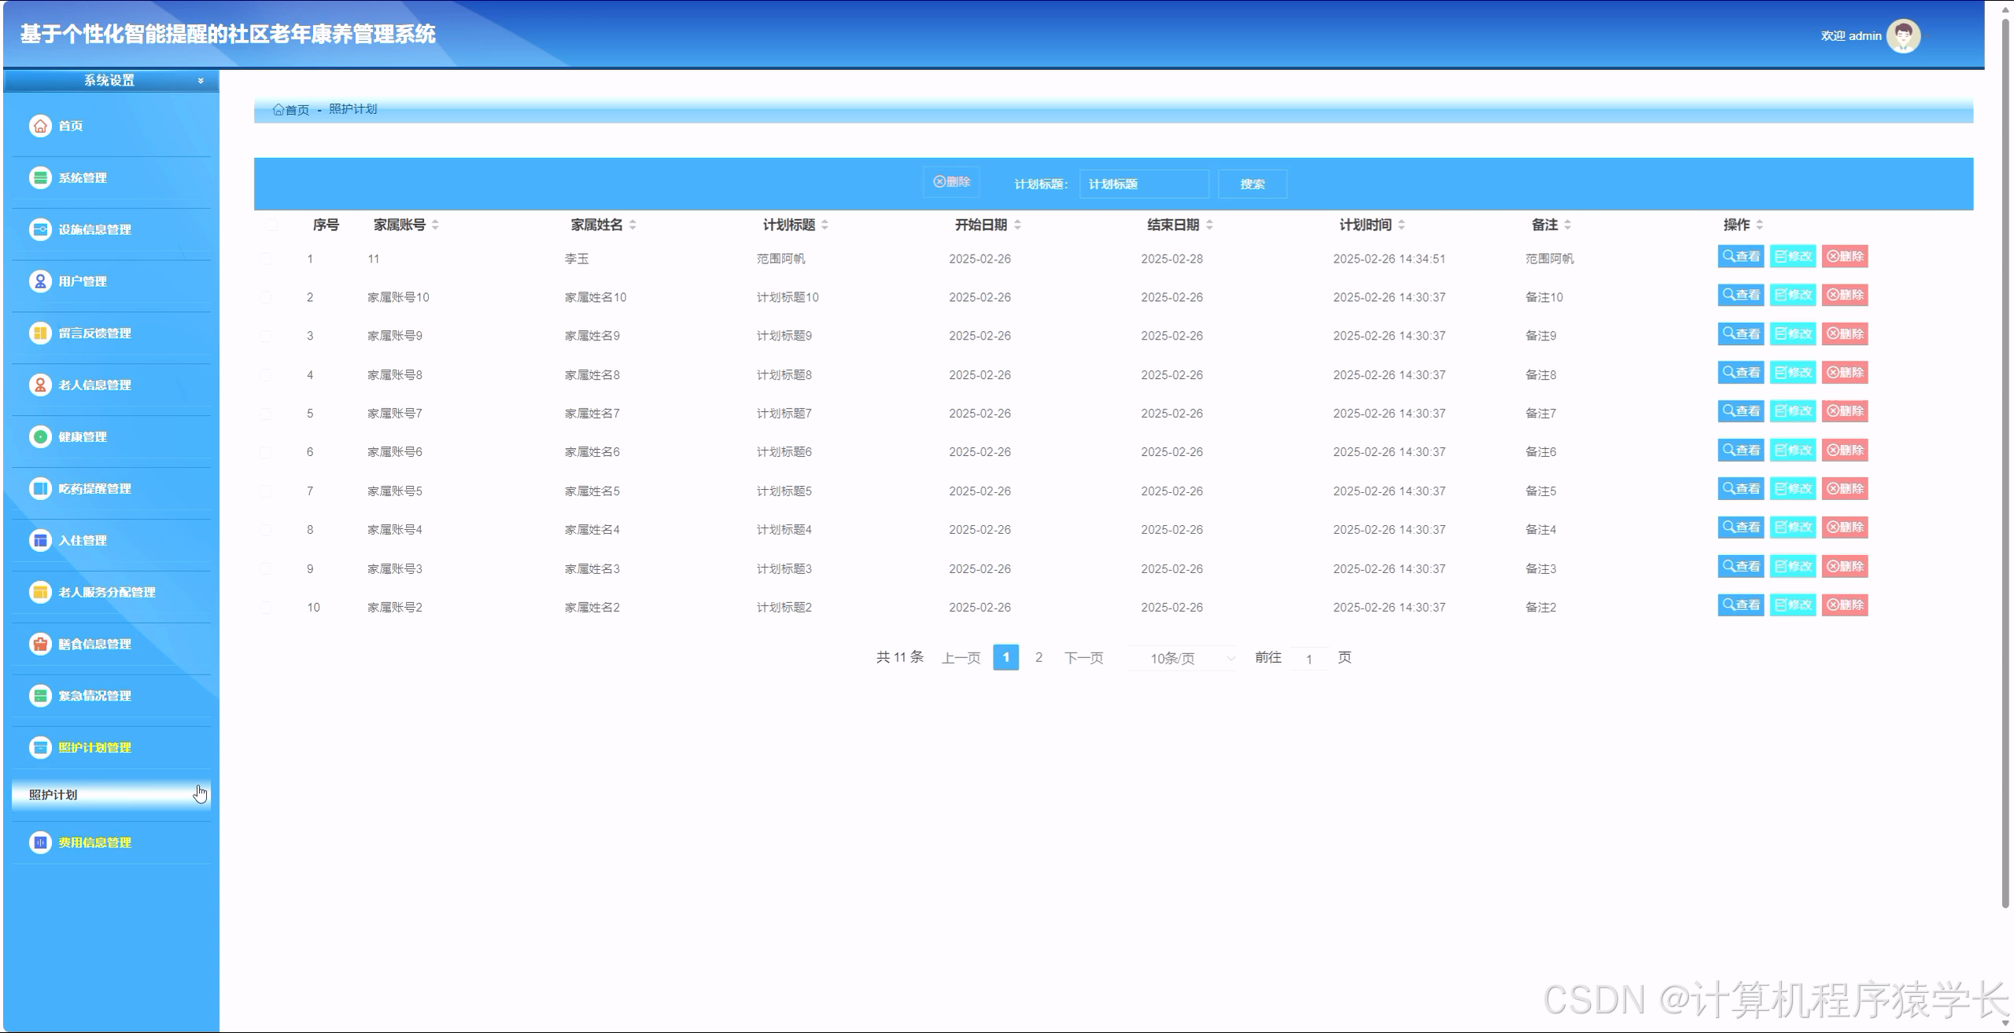The width and height of the screenshot is (2014, 1033).
Task: Click the 用户管理 person icon
Action: click(40, 281)
